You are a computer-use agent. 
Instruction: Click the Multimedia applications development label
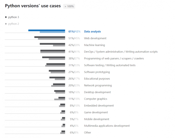point(107,126)
